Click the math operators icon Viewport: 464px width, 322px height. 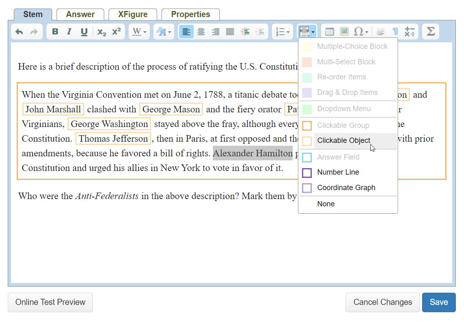coord(410,32)
